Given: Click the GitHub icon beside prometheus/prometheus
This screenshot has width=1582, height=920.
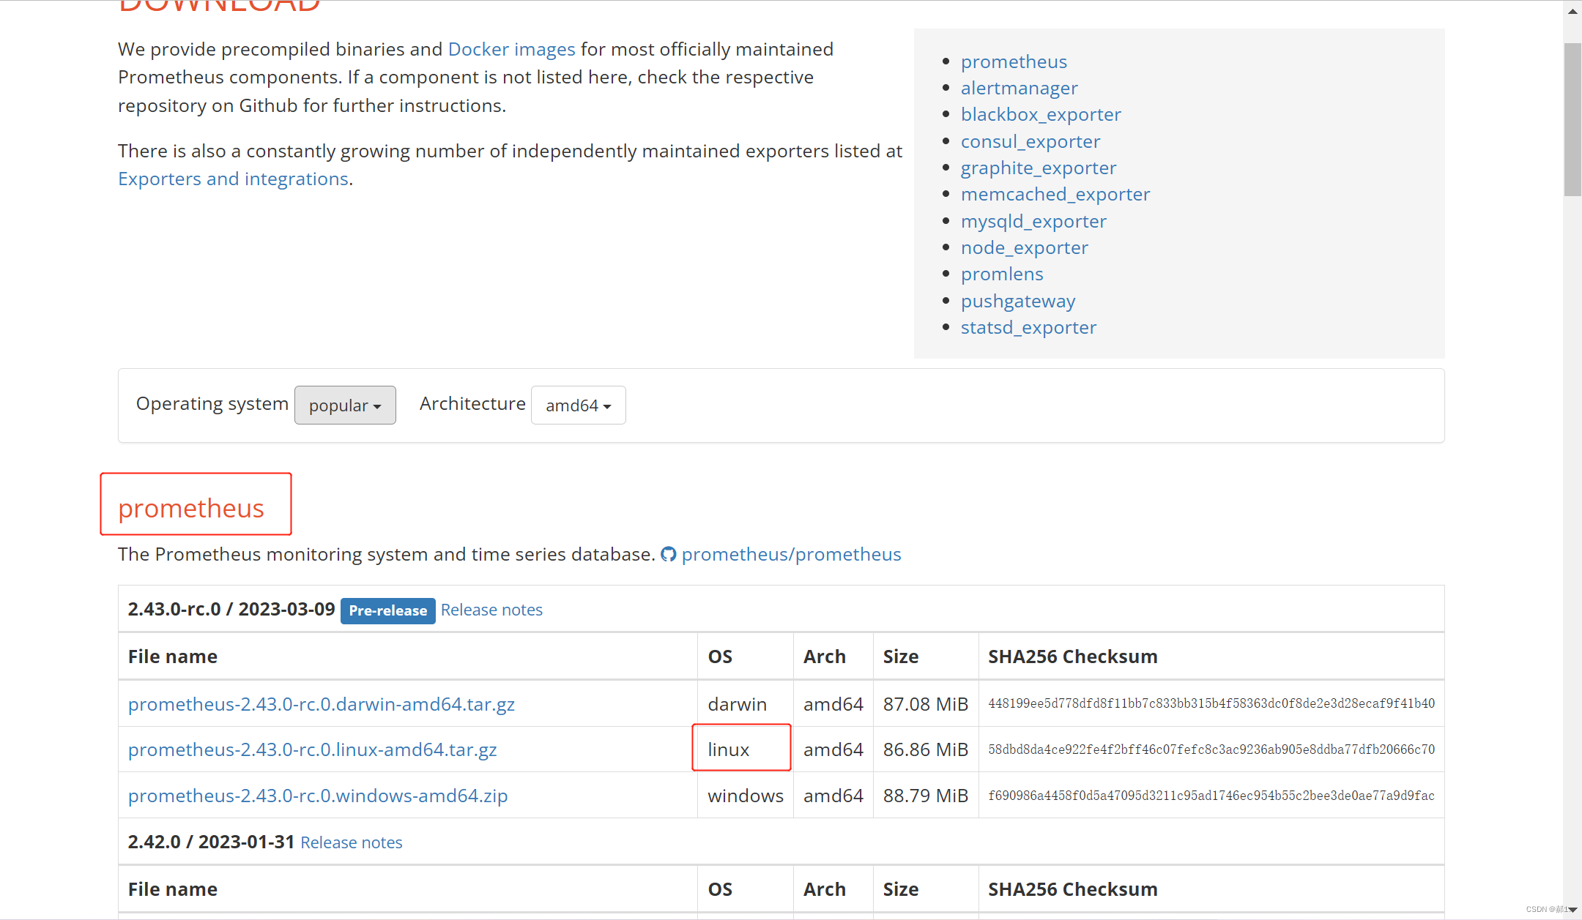Looking at the screenshot, I should coord(668,554).
